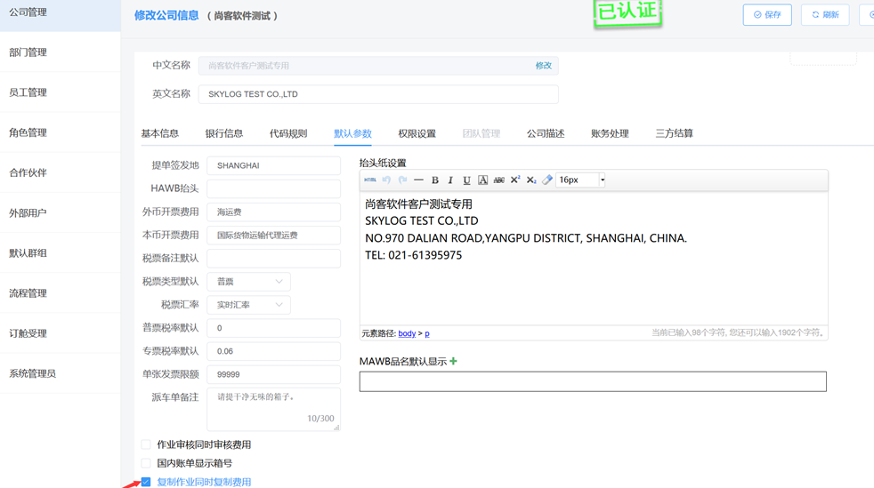Toggle bold formatting in editor

coord(434,180)
